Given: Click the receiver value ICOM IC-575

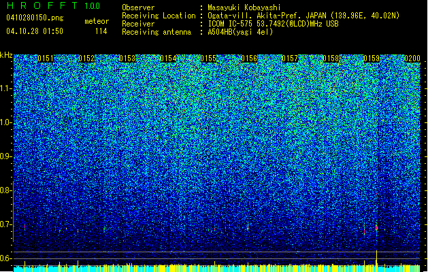Looking at the screenshot, I should pyautogui.click(x=231, y=24).
